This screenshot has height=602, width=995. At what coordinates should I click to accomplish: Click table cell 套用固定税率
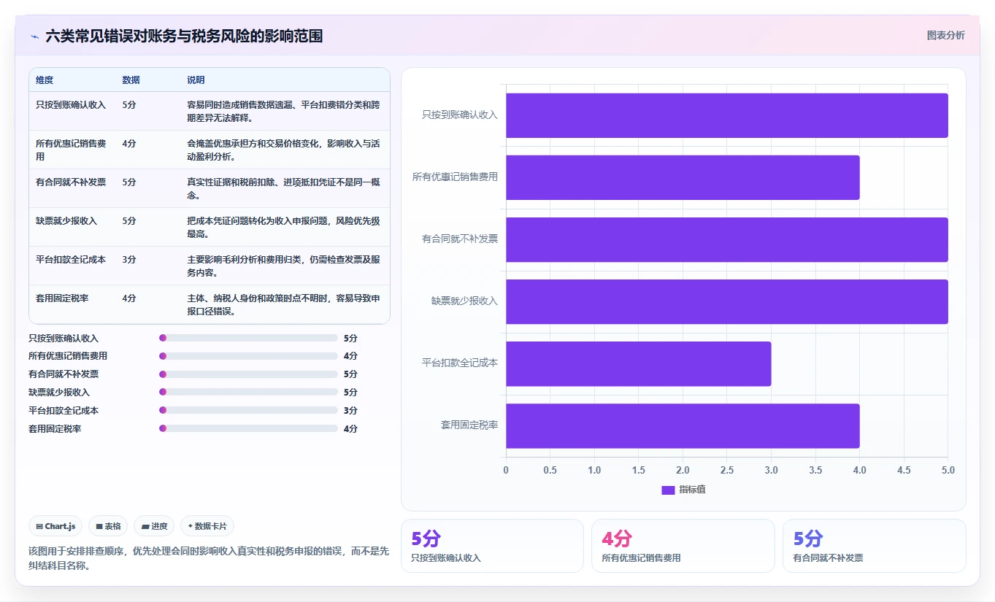(x=62, y=298)
